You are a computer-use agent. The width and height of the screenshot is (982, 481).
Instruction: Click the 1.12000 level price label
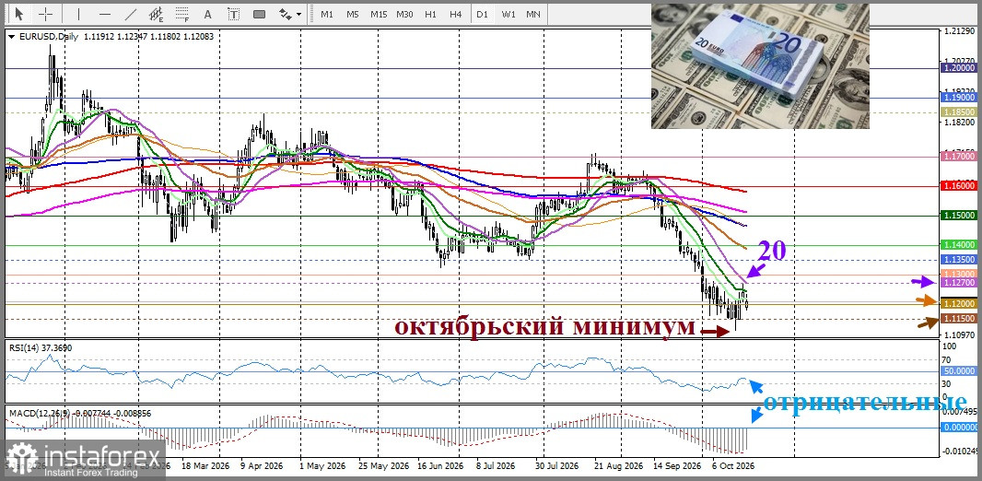coord(960,304)
